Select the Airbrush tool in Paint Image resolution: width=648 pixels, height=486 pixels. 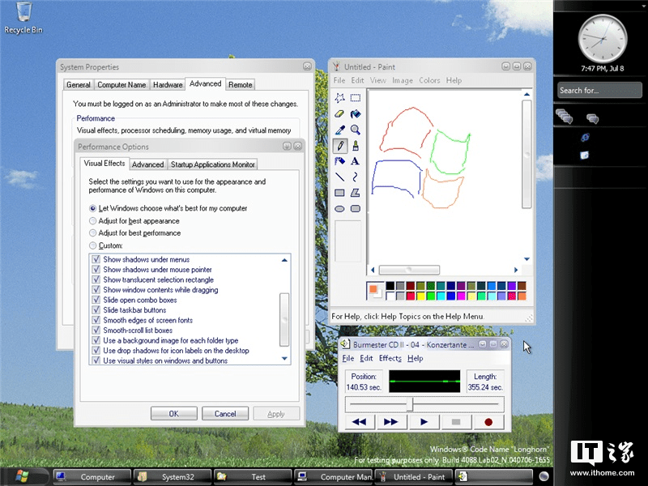click(339, 160)
